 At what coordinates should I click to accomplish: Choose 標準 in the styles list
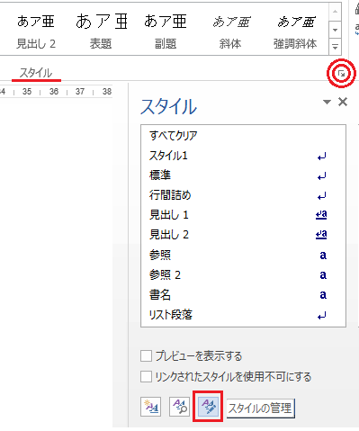click(243, 175)
